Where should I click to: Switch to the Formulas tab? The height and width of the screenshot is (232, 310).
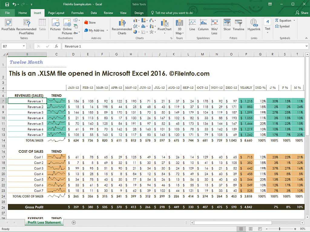click(77, 13)
